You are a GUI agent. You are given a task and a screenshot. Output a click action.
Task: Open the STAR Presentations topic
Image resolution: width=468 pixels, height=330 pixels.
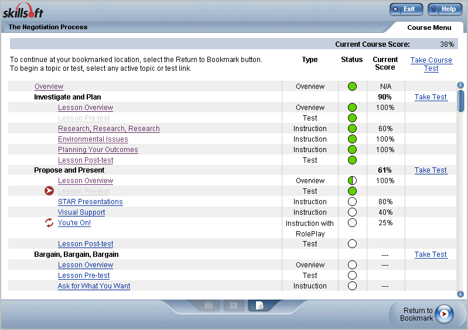point(90,202)
